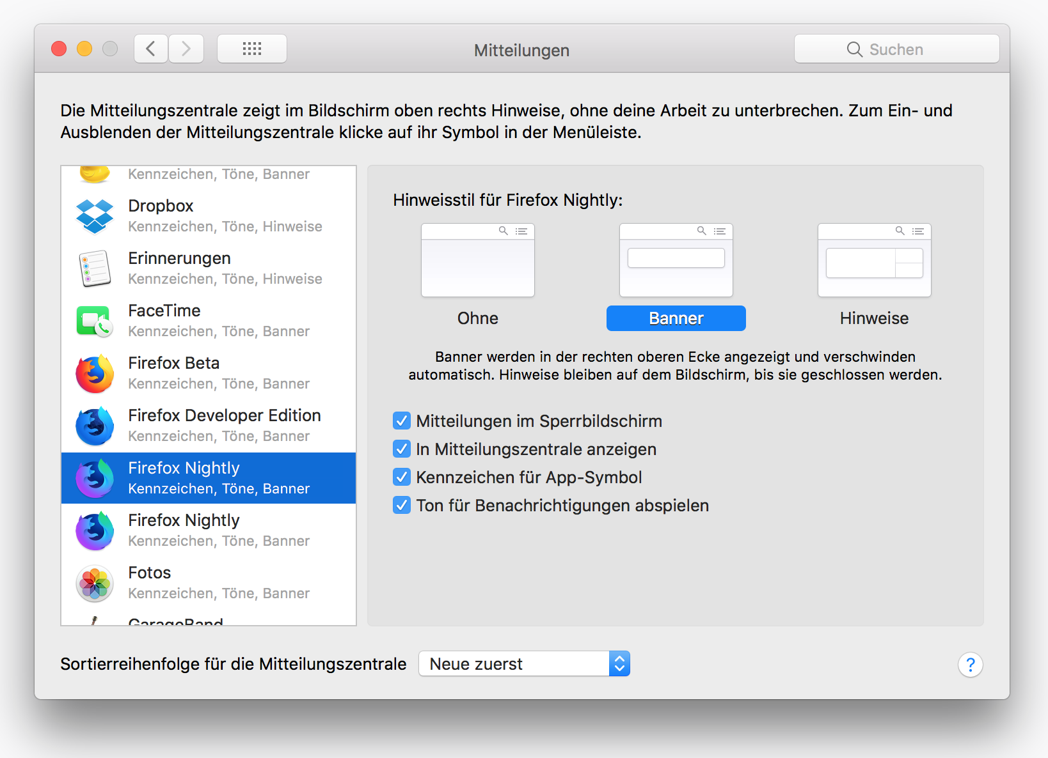This screenshot has width=1048, height=758.
Task: Focus the Suchen search field
Action: pos(897,49)
